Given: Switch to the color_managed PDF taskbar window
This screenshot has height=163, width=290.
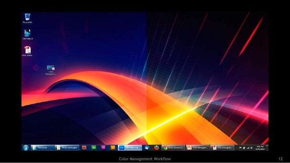Looking at the screenshot, I should tap(222, 147).
